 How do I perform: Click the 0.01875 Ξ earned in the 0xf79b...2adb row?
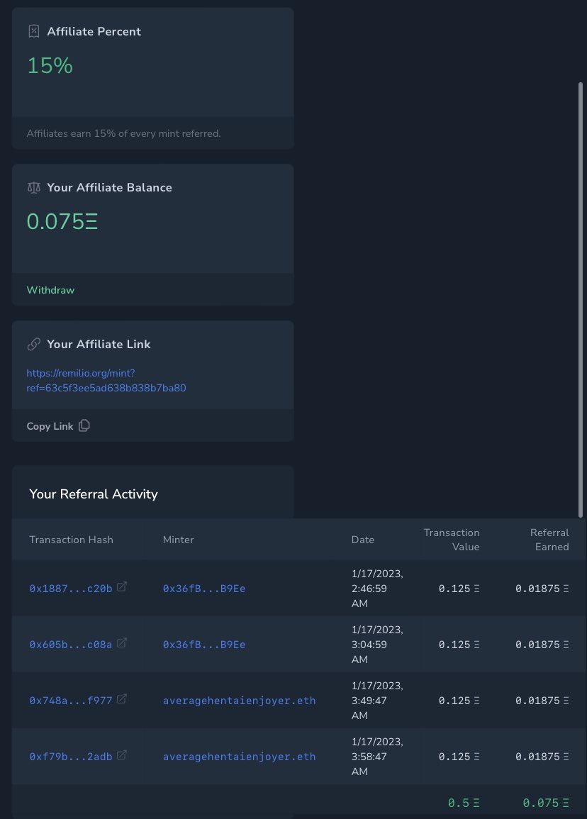pos(542,757)
